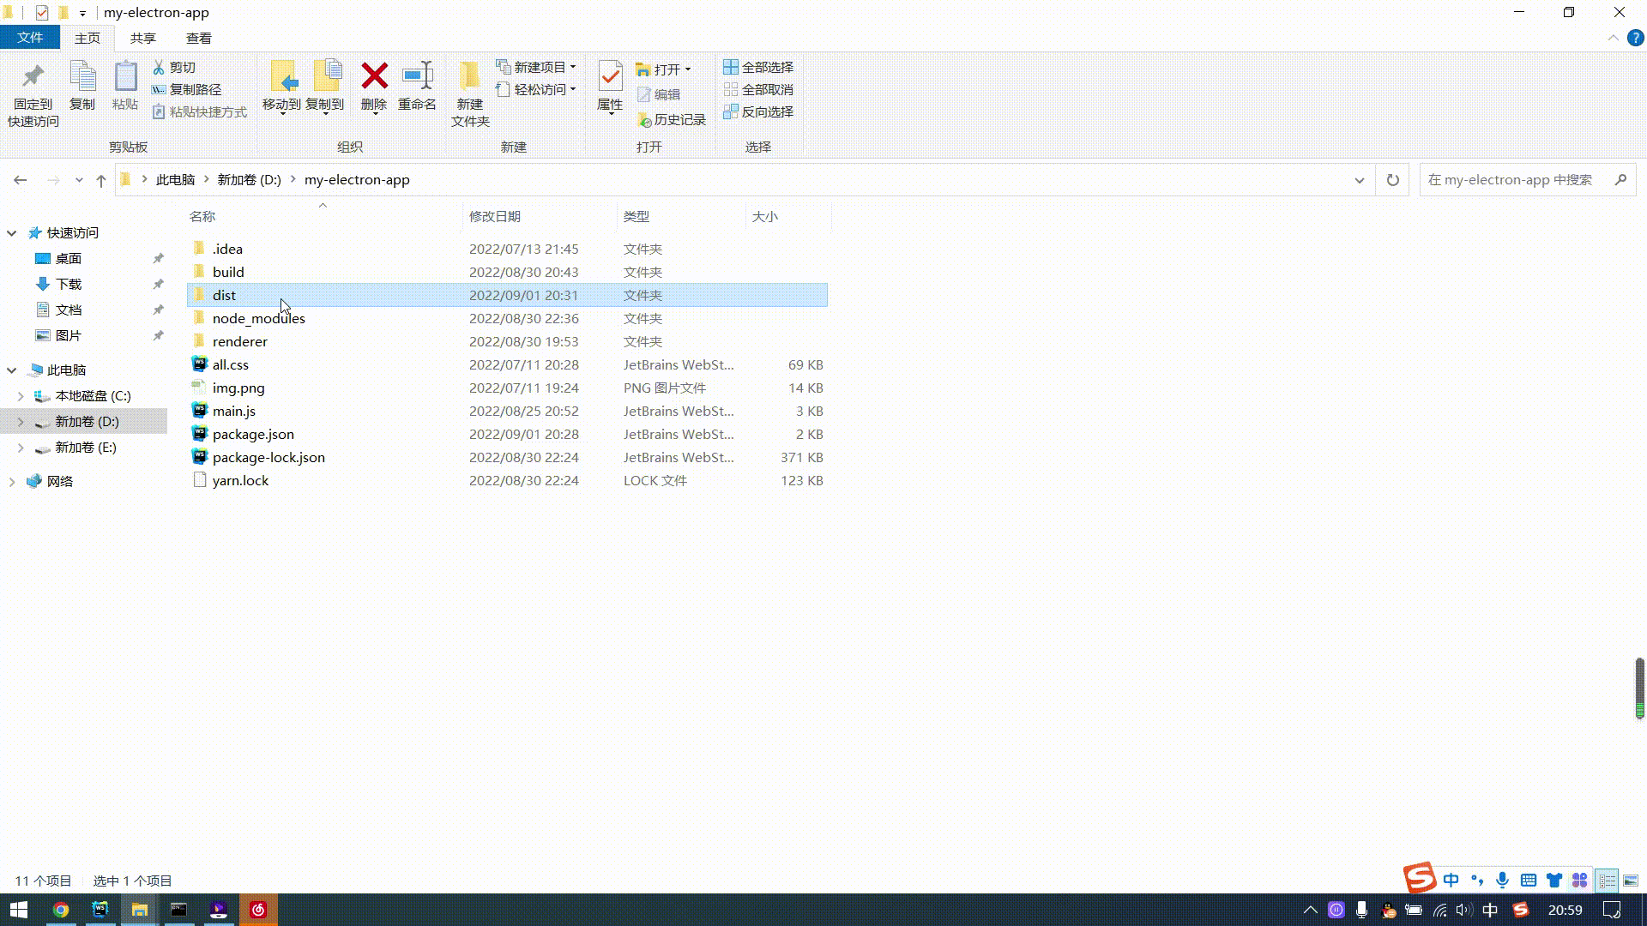This screenshot has width=1647, height=926.
Task: Click the Properties checkmark icon
Action: point(610,77)
